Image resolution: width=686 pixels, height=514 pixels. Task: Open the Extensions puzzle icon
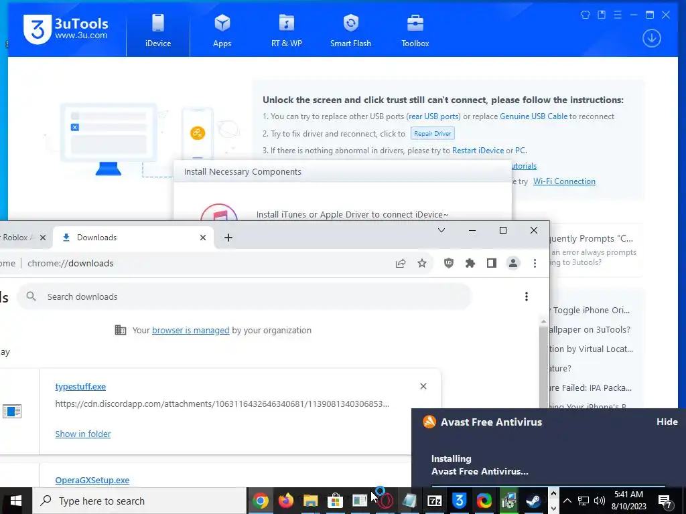(x=470, y=263)
